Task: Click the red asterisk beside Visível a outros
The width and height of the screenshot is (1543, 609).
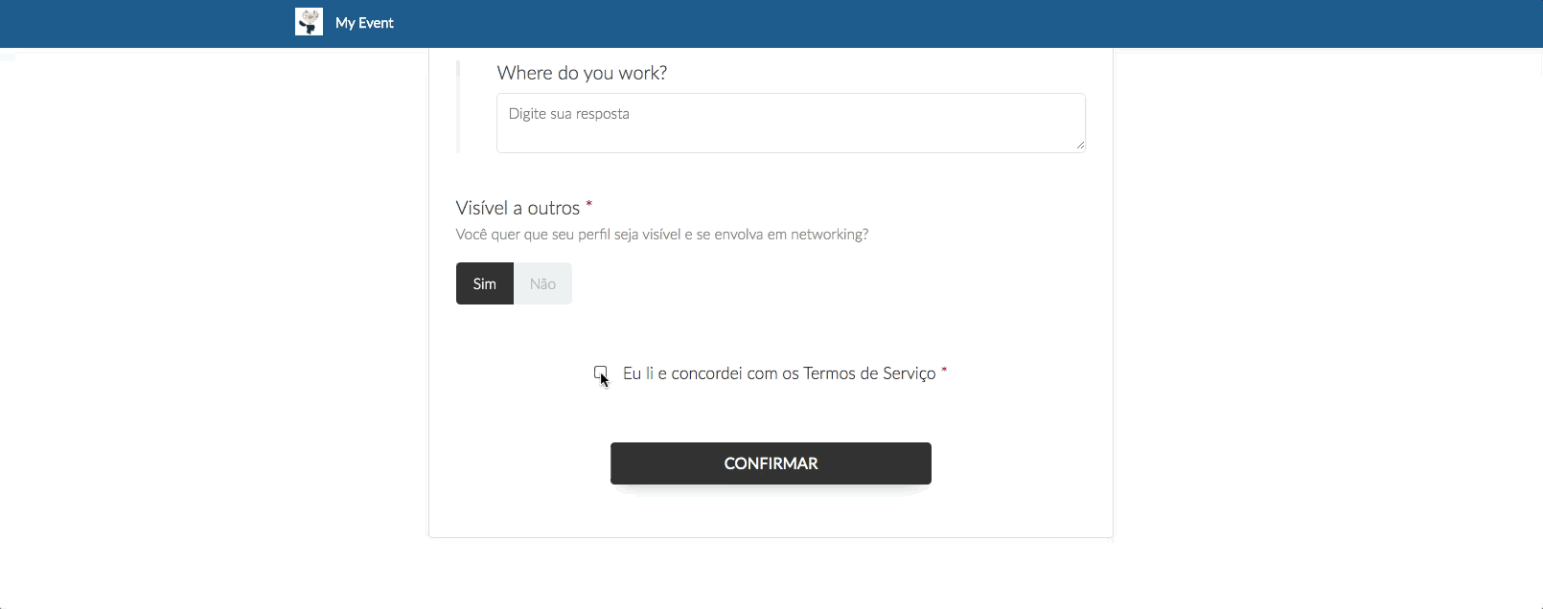Action: click(x=588, y=205)
